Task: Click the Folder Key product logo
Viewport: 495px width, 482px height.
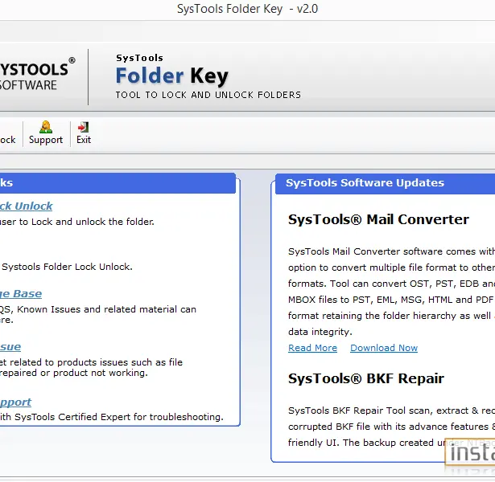Action: click(x=172, y=76)
